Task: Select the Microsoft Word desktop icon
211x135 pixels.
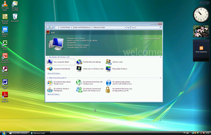Action: tap(5, 84)
